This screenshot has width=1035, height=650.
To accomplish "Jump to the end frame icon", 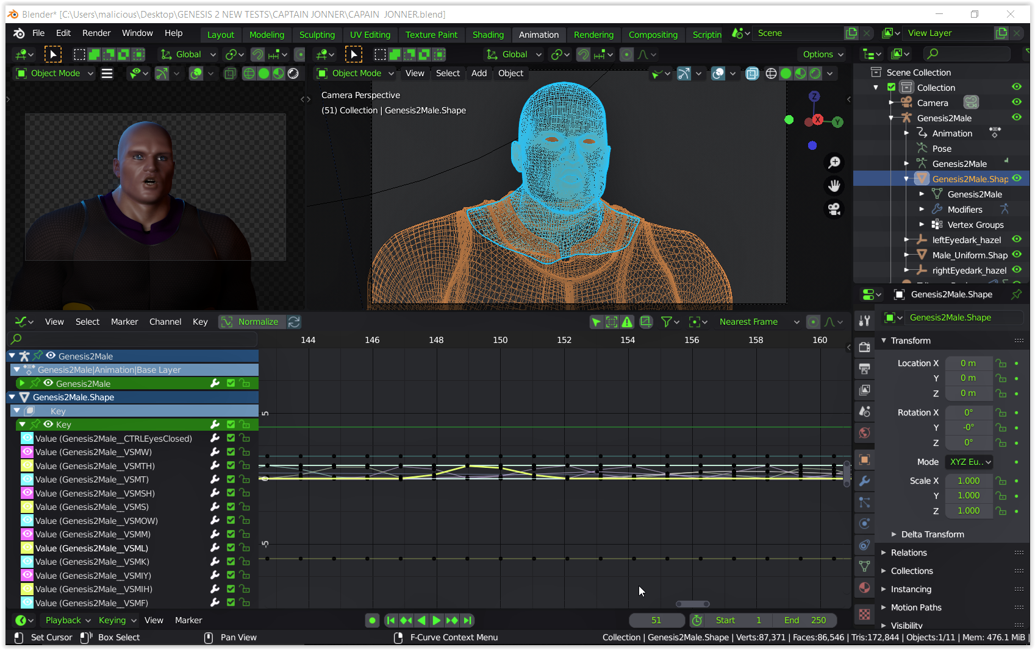I will pos(468,620).
